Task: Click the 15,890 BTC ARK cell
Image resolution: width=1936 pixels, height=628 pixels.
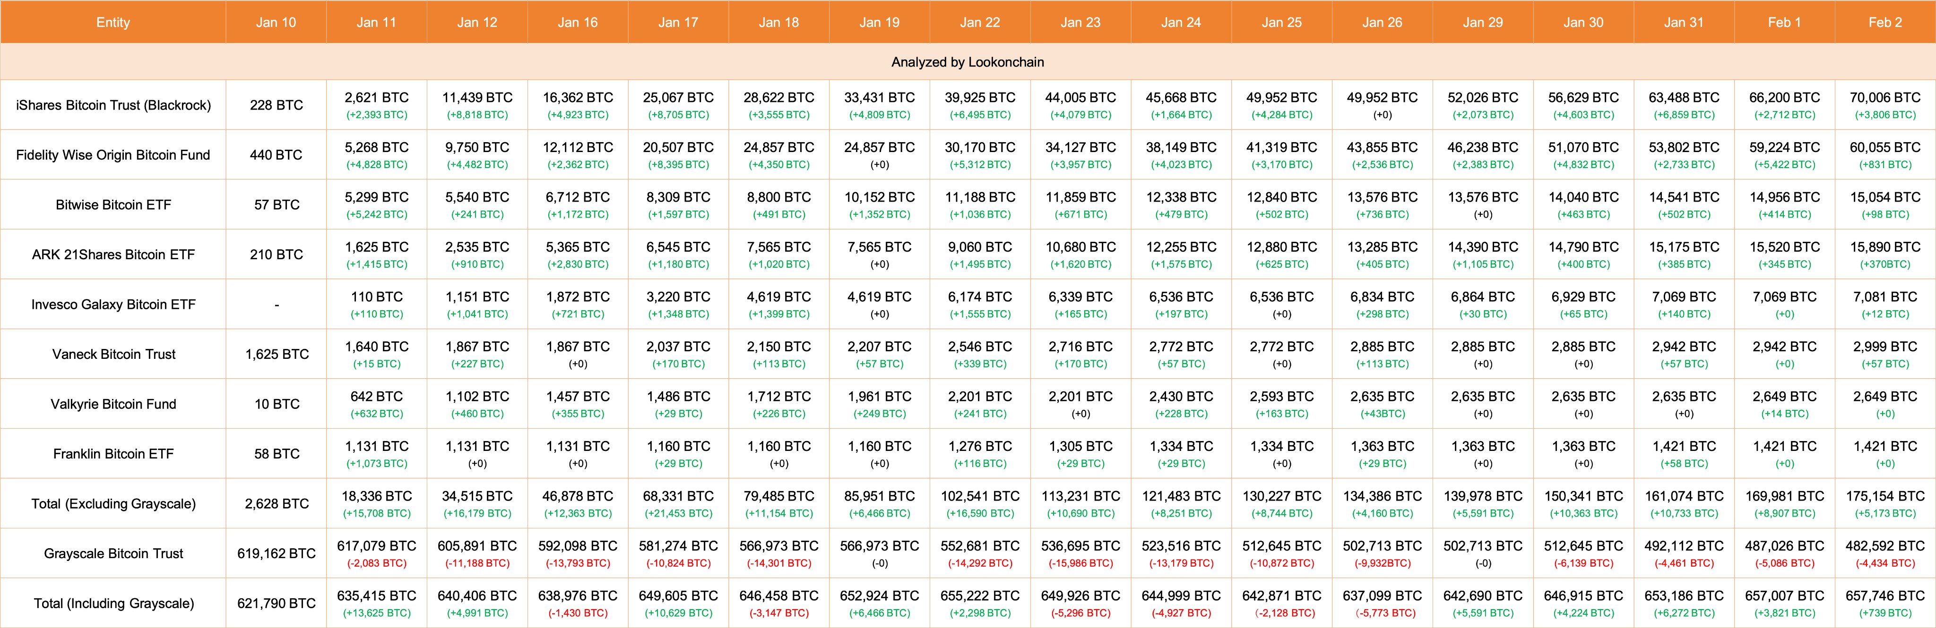Action: tap(1885, 255)
